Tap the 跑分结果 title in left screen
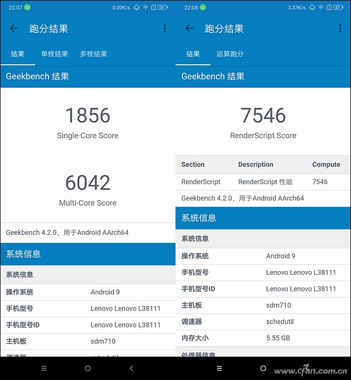 [48, 29]
